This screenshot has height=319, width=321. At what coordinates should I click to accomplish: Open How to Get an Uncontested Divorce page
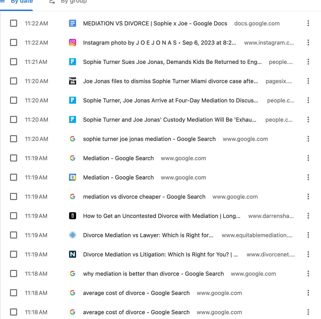tap(161, 216)
